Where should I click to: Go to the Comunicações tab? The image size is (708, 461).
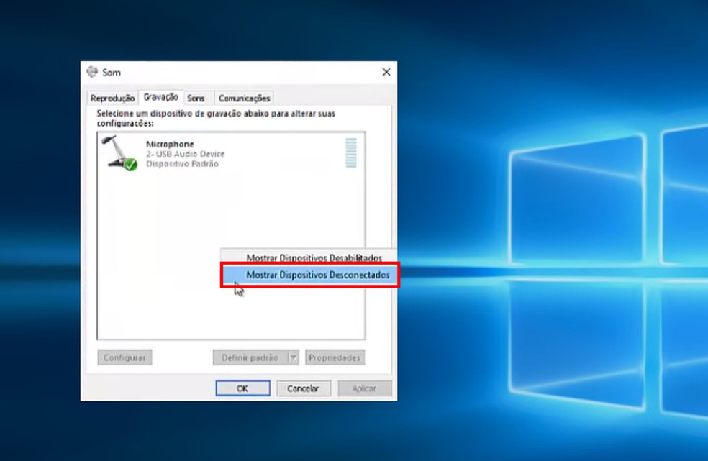click(245, 98)
